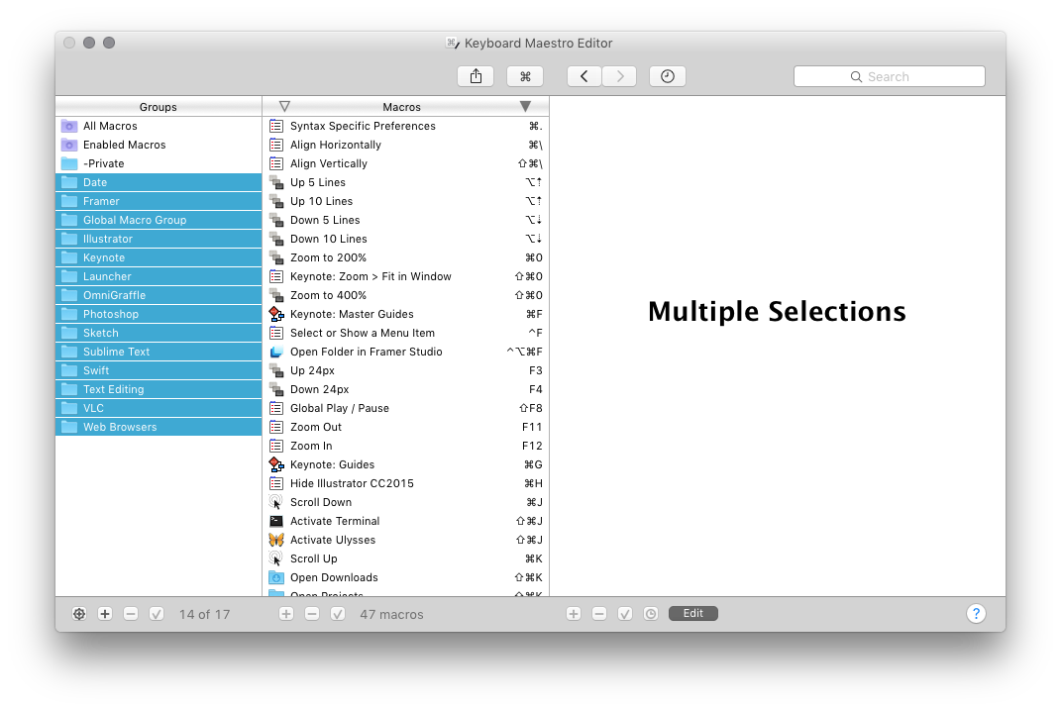1061x711 pixels.
Task: Select the Photoshop group
Action: (159, 314)
